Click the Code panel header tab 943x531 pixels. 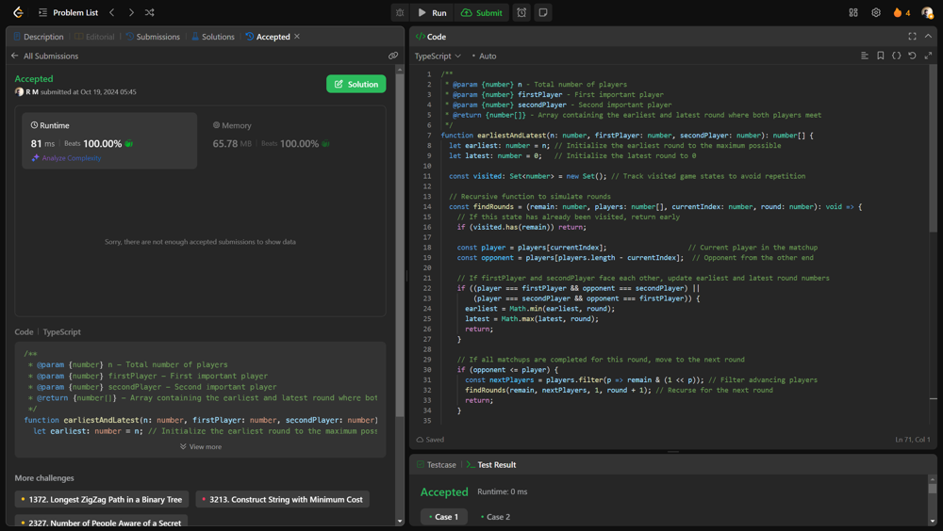click(x=431, y=37)
